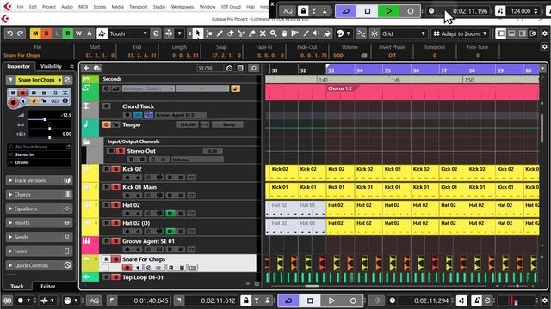This screenshot has width=551, height=309.
Task: Click the tempo value 124.000 in top transport
Action: 521,11
